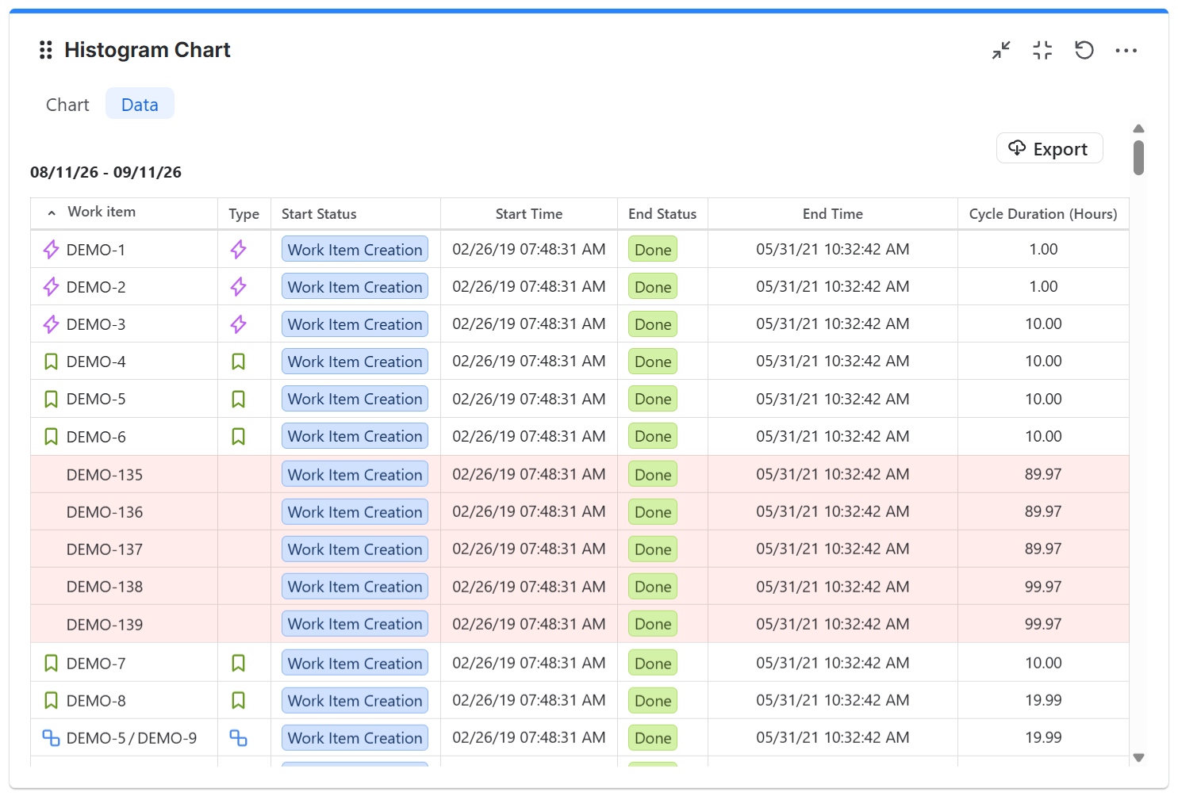Click the date range 08/11/26 - 09/11/26
1178x800 pixels.
click(106, 172)
